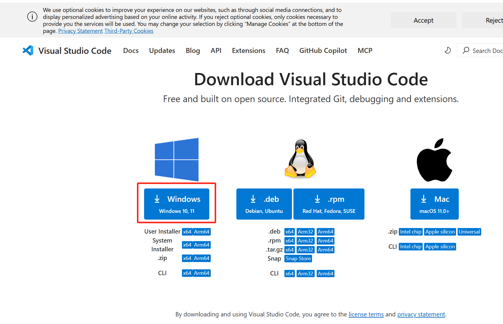
Task: Select Mac .zip Intel chip download
Action: tap(411, 232)
